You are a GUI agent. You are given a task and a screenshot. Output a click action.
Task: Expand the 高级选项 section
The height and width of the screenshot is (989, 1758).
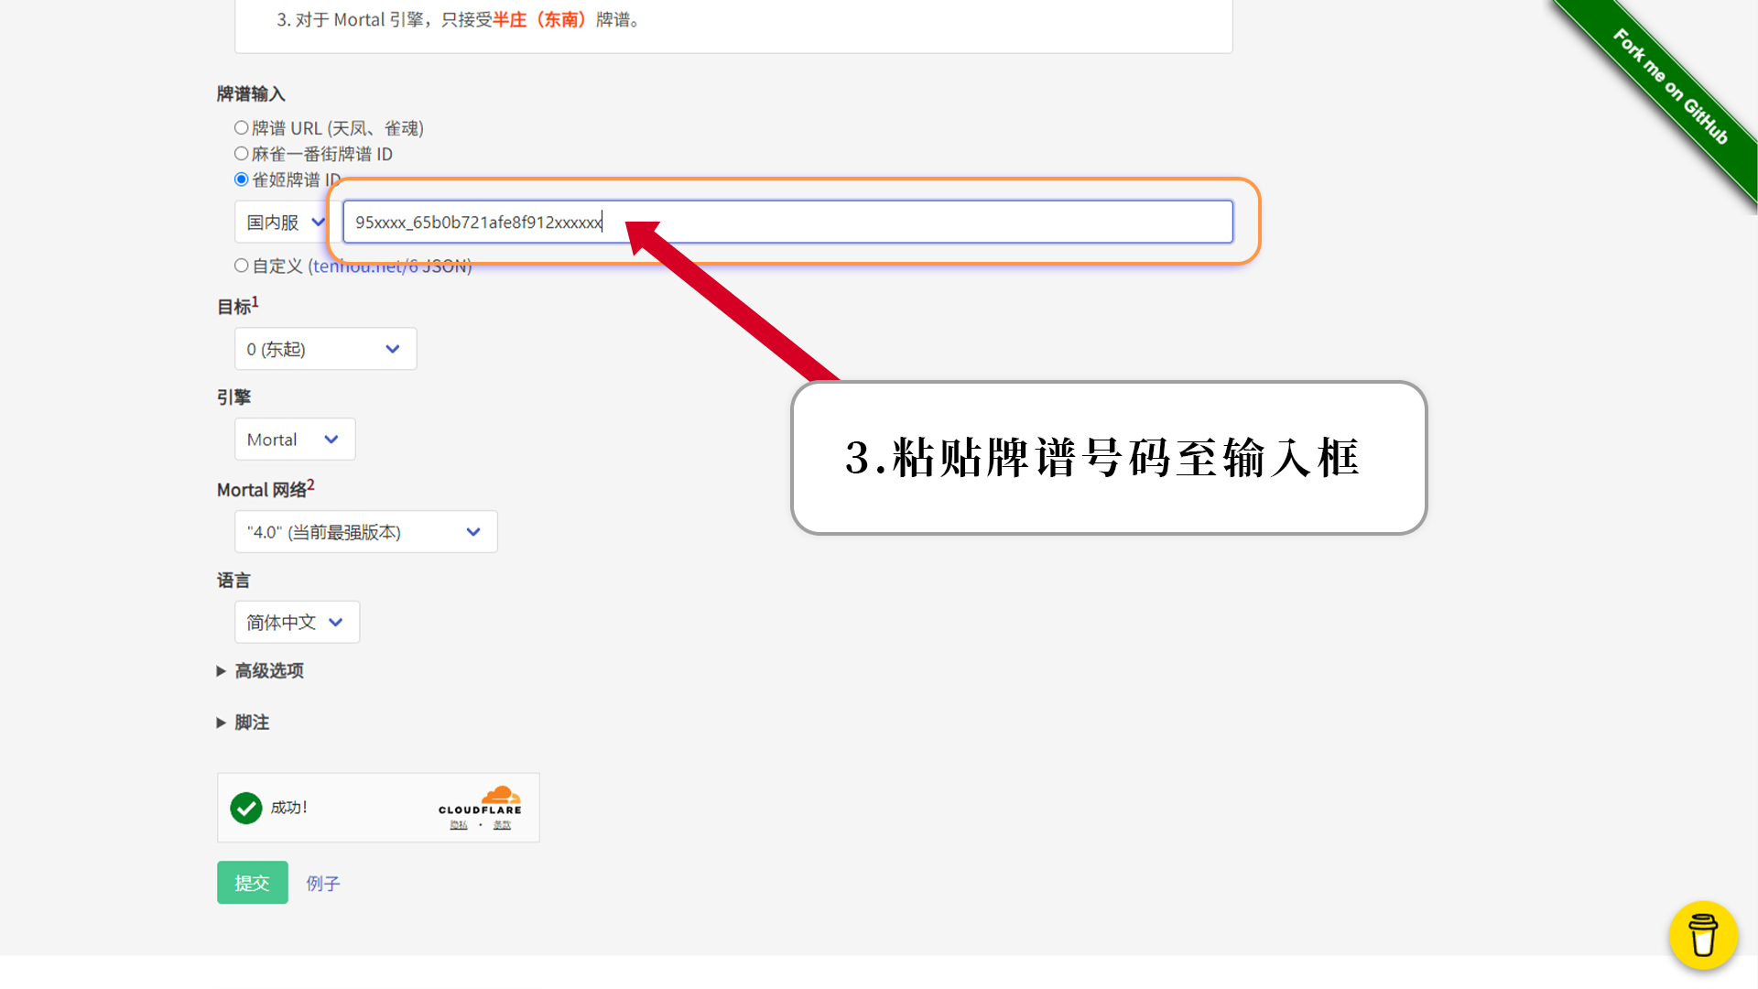point(268,671)
